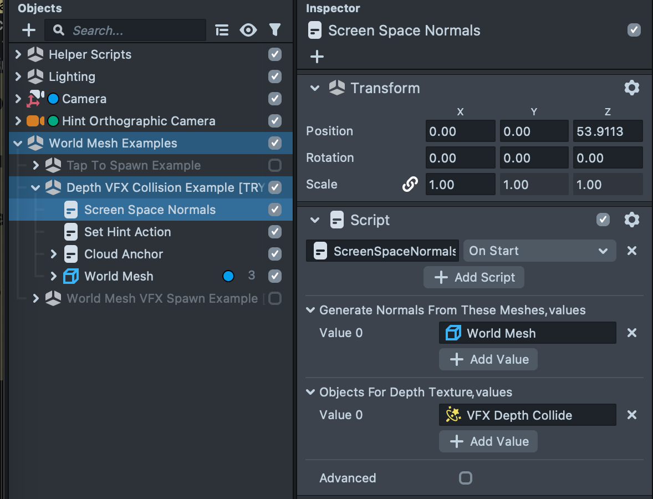This screenshot has height=499, width=653.
Task: Enable the Tap To Spawn Example checkbox
Action: [x=274, y=165]
